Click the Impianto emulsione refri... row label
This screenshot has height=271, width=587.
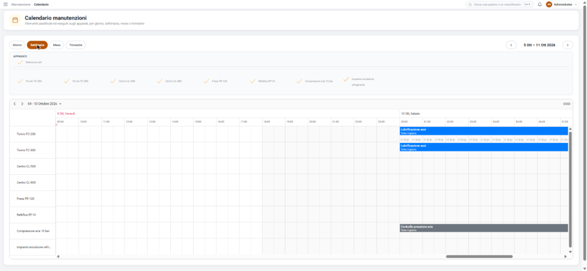tap(33, 247)
